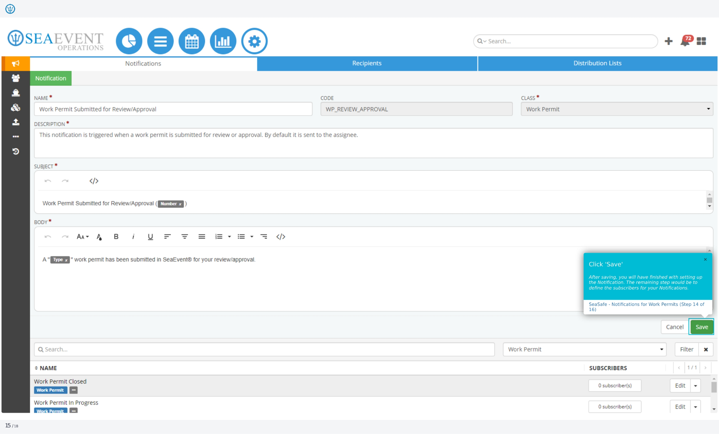Undo in the Body editor
The height and width of the screenshot is (434, 719).
click(48, 237)
